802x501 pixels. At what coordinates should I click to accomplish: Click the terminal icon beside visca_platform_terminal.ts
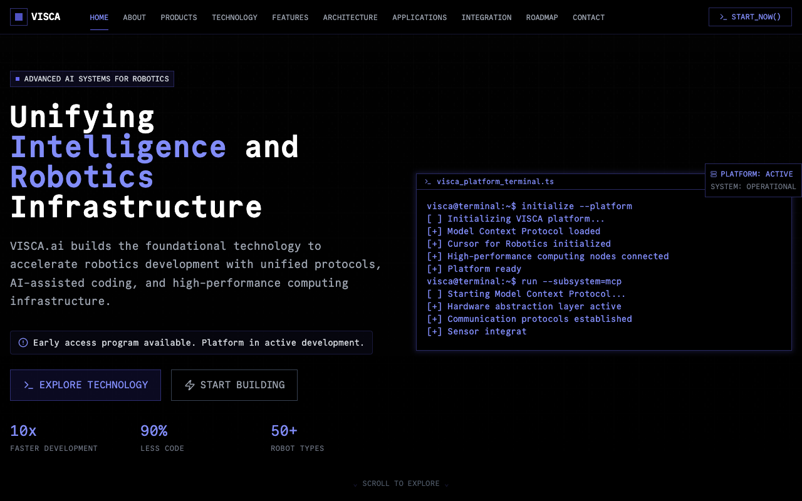click(427, 182)
